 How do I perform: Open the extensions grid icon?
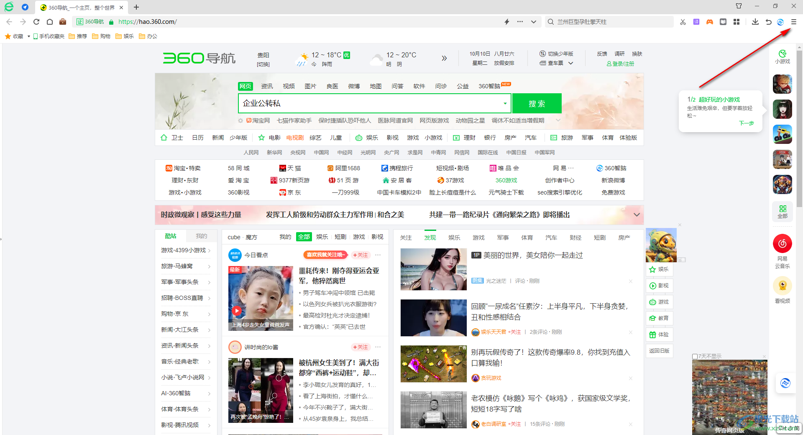click(737, 22)
